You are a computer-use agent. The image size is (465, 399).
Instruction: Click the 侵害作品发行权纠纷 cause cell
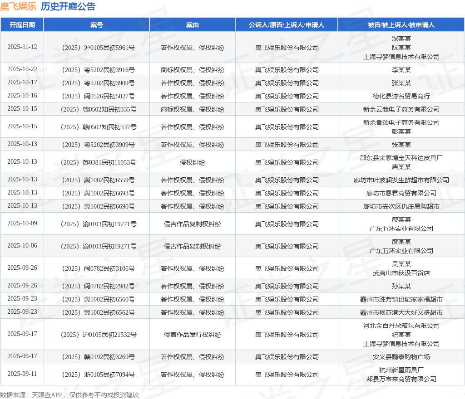click(x=193, y=335)
